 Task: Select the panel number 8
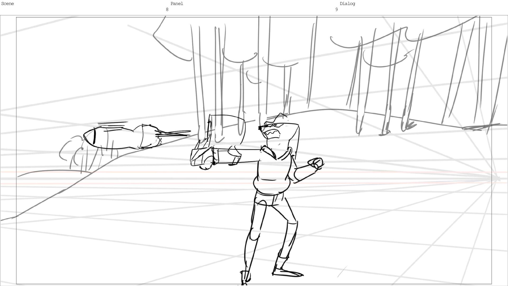(x=167, y=10)
